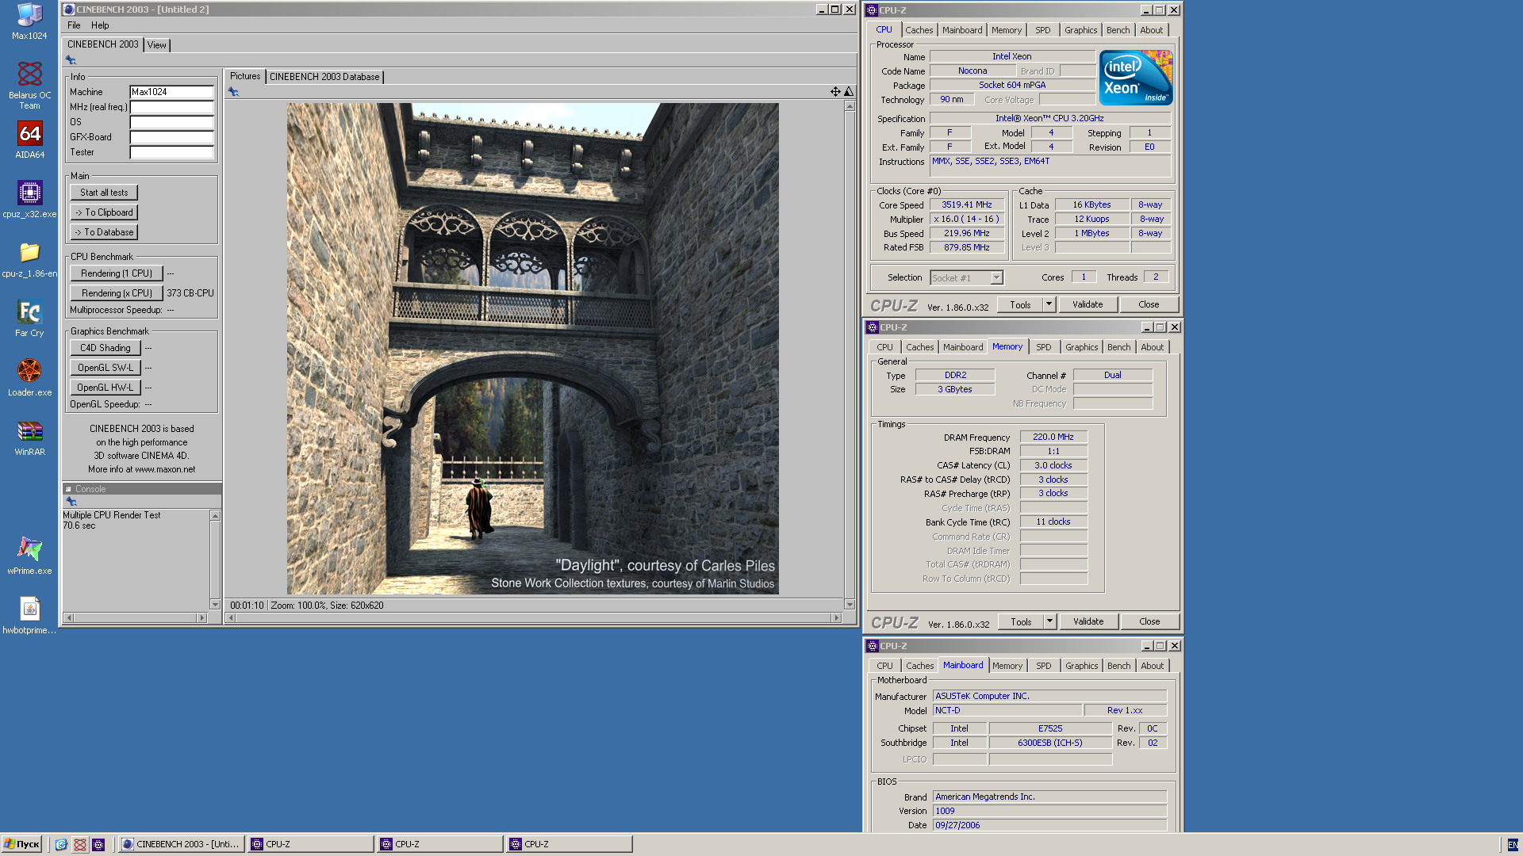
Task: Click the Close button beside Validate in the CPU-Z CPU window
Action: tap(1149, 304)
